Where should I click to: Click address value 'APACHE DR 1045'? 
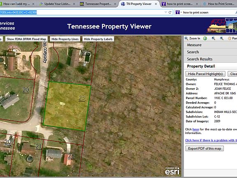225,94
